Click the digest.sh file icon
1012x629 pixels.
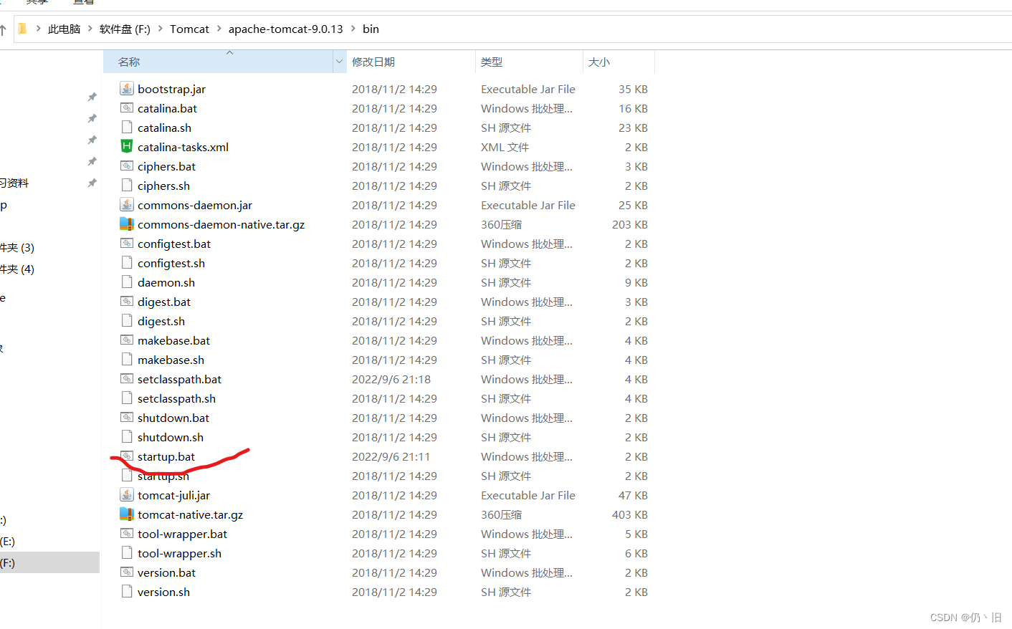coord(127,321)
